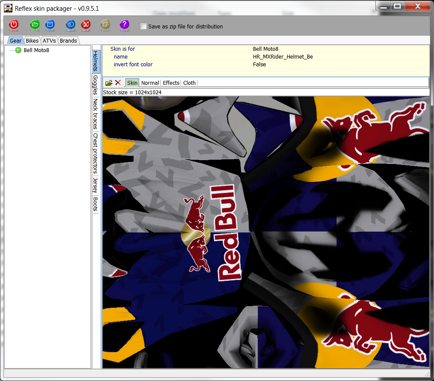Edit the name field HR_MXRider_Helmet_Be
This screenshot has width=434, height=381.
click(283, 57)
